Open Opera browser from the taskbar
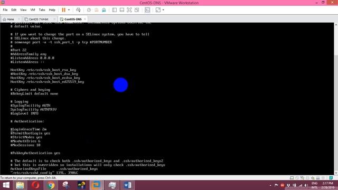The height and width of the screenshot is (190, 338). [x=35, y=185]
